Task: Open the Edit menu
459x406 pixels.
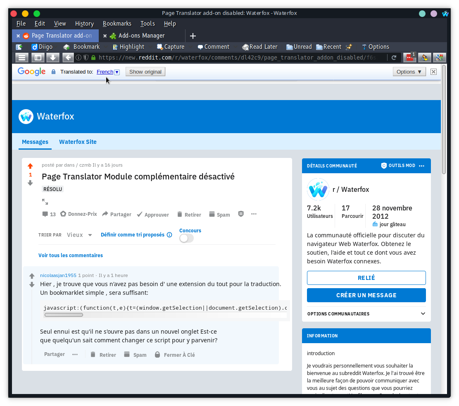Action: coord(40,24)
